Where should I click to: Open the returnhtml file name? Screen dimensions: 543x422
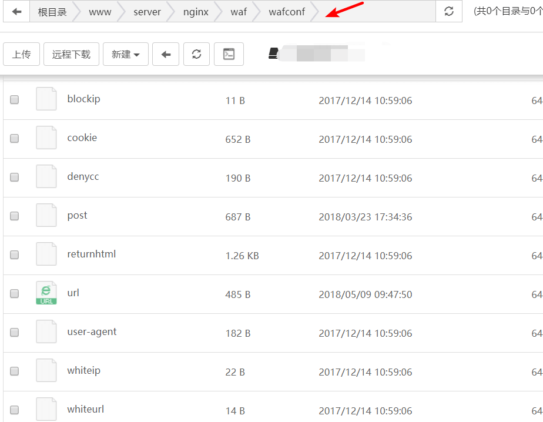coord(92,254)
